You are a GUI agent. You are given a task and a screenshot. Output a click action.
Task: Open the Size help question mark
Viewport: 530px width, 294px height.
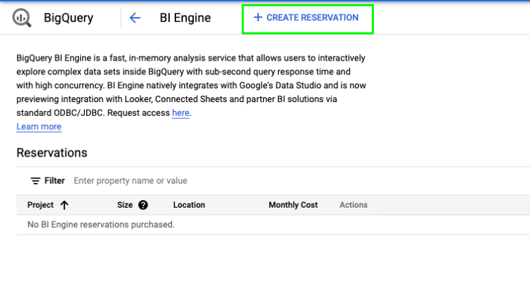[x=143, y=205]
